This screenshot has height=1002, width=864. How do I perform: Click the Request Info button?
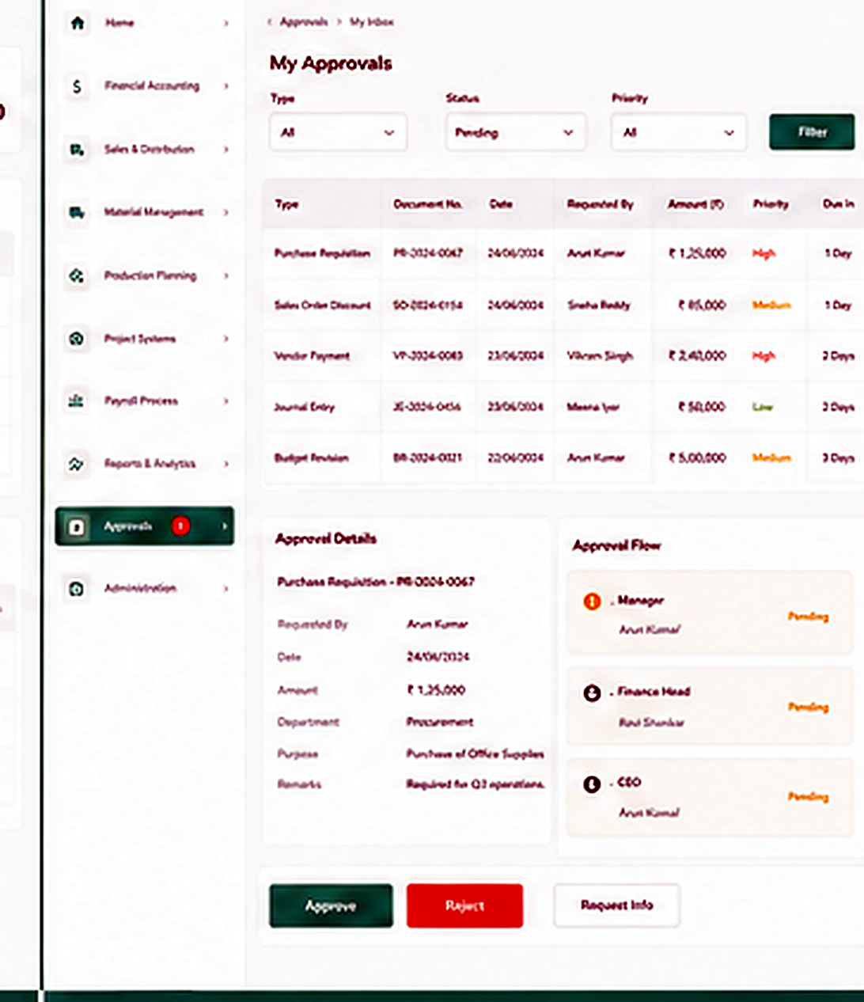(616, 905)
